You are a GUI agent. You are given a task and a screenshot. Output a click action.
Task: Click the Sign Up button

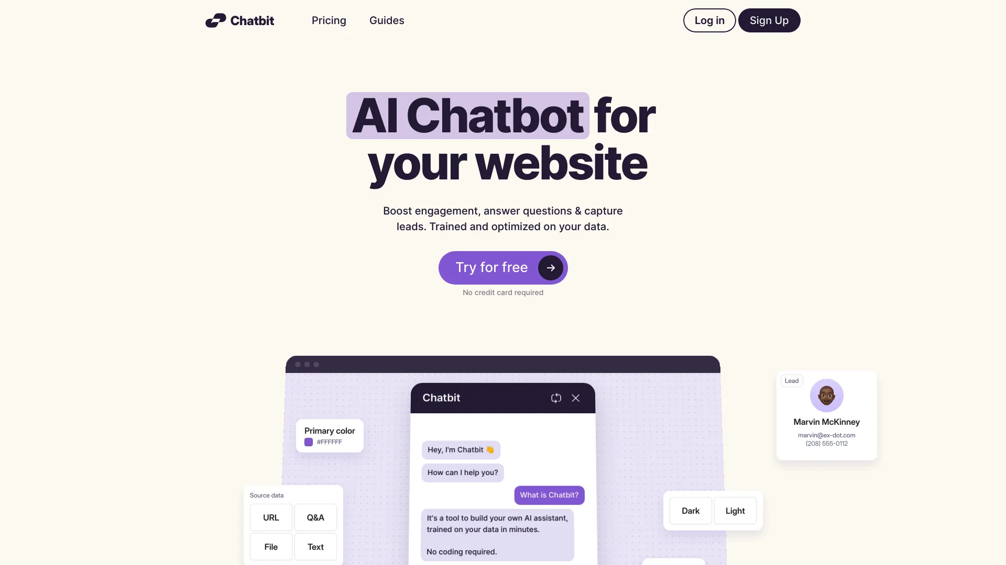click(x=768, y=20)
